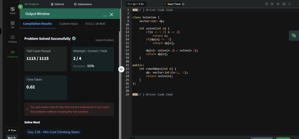Go to the Next problem
This screenshot has height=139, width=299.
coord(12,137)
